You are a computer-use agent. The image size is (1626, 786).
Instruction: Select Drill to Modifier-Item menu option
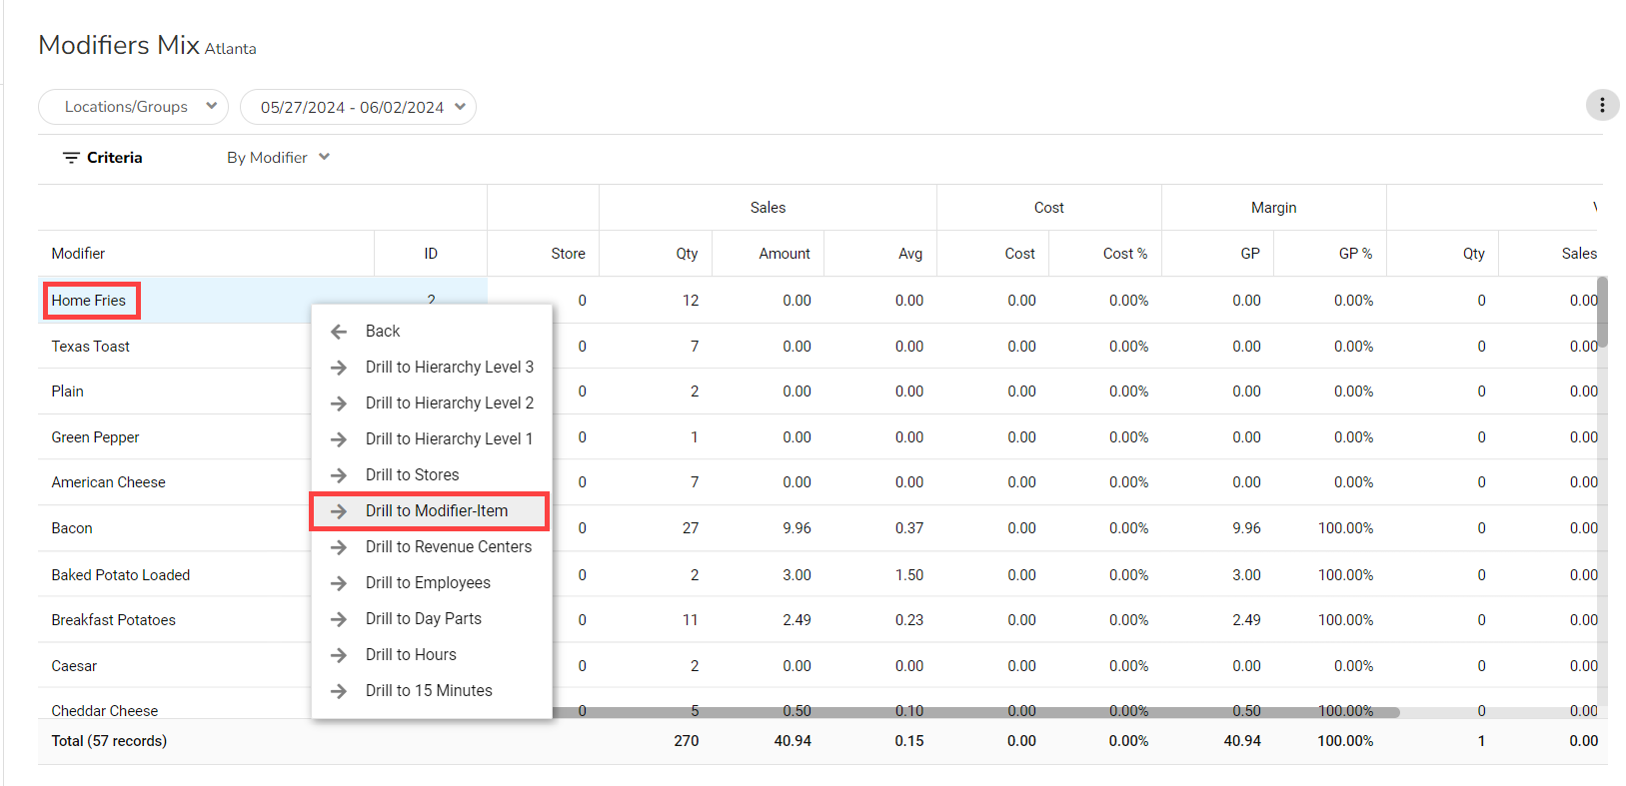point(436,511)
